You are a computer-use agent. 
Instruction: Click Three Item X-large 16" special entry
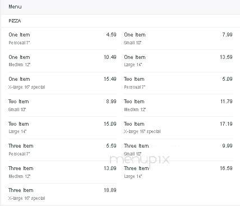[x=62, y=194]
